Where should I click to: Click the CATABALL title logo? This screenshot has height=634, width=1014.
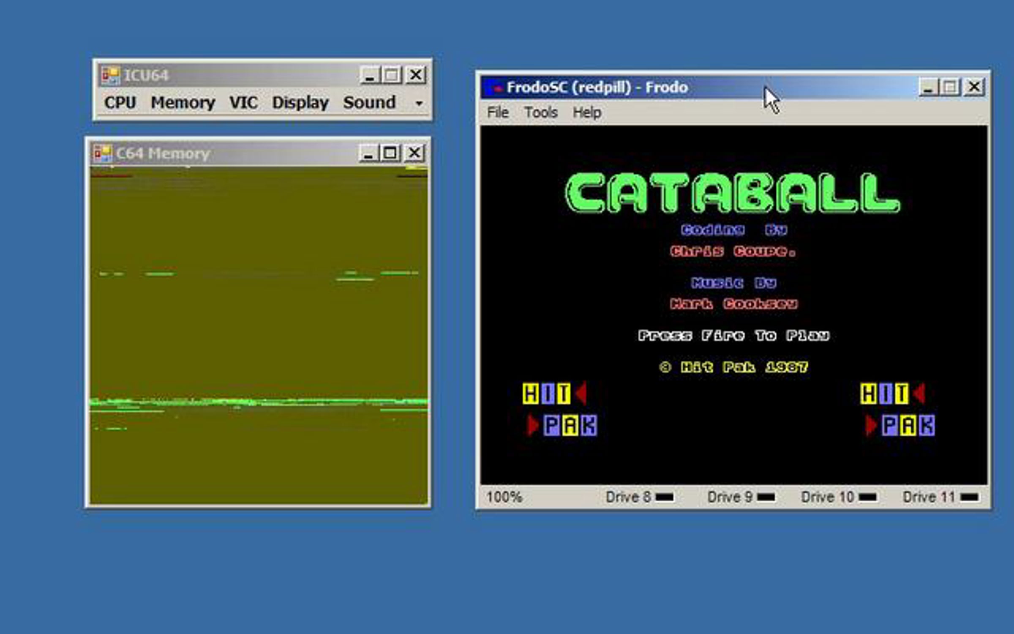(733, 193)
